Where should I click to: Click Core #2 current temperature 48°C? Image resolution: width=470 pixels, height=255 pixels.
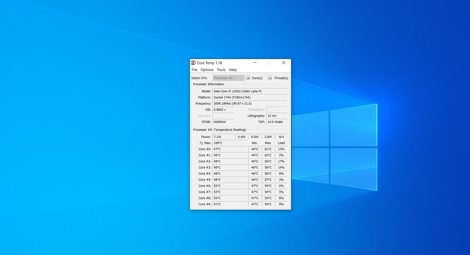230,162
